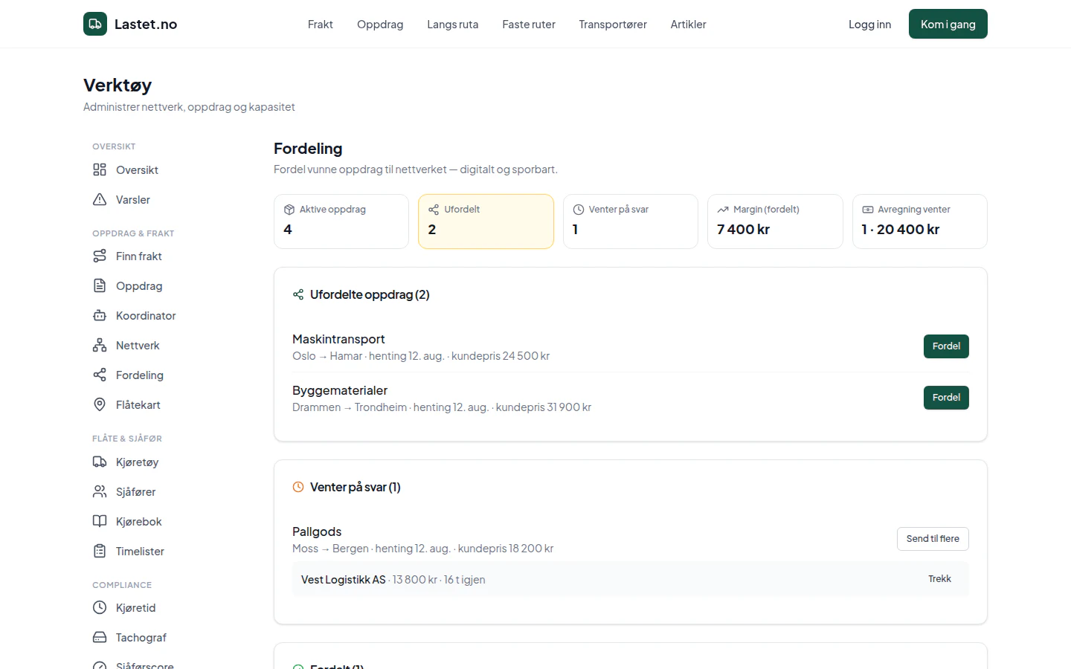Viewport: 1071px width, 669px height.
Task: Click the Logg inn link
Action: 869,25
